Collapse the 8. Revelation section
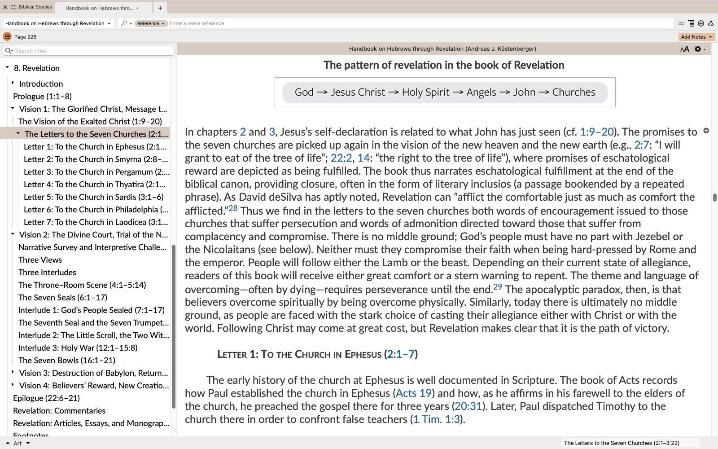 pyautogui.click(x=8, y=68)
